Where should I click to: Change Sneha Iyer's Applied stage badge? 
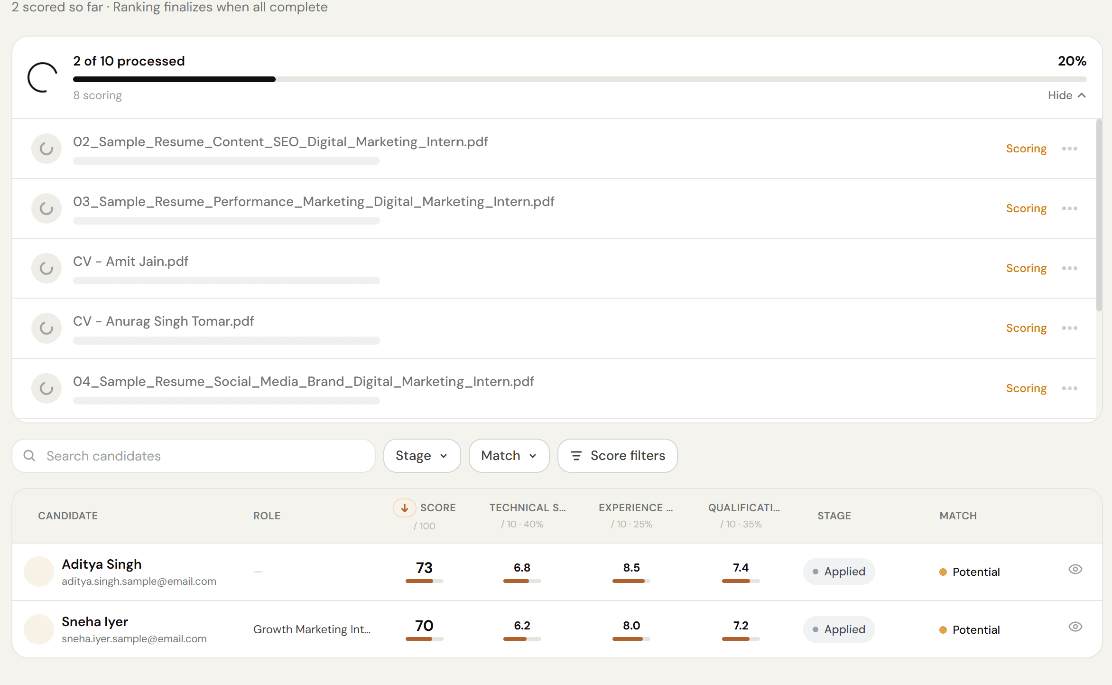point(839,629)
